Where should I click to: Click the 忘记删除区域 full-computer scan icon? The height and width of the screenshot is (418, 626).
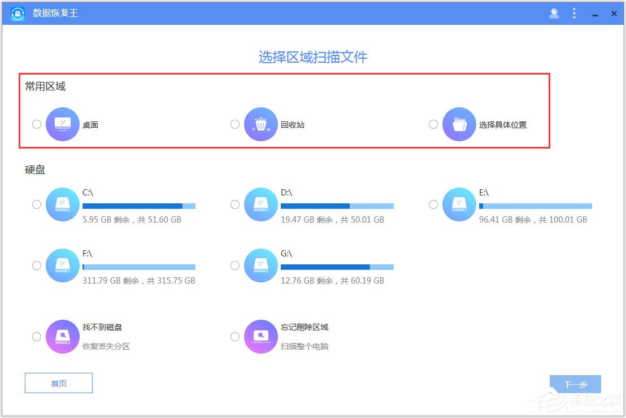tap(260, 336)
